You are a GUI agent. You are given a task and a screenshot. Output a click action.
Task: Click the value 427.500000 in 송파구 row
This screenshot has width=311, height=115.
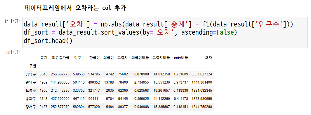[x=60, y=98]
